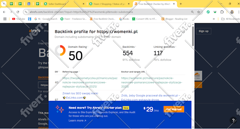Close the Fiverr Shopping Status tab
The height and width of the screenshot is (129, 240).
(128, 4)
